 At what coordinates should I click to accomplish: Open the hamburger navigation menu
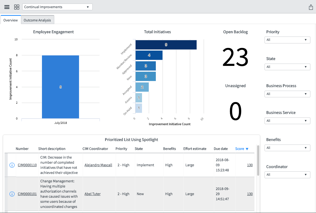point(7,7)
